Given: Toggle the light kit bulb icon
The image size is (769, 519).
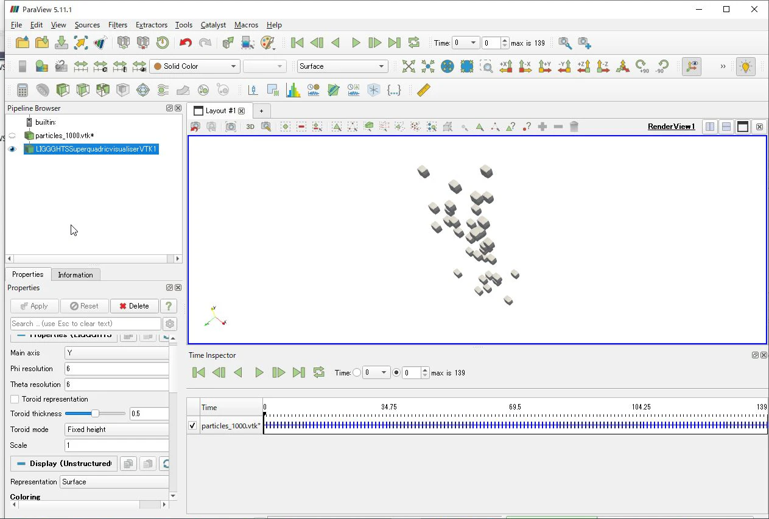Looking at the screenshot, I should (745, 66).
